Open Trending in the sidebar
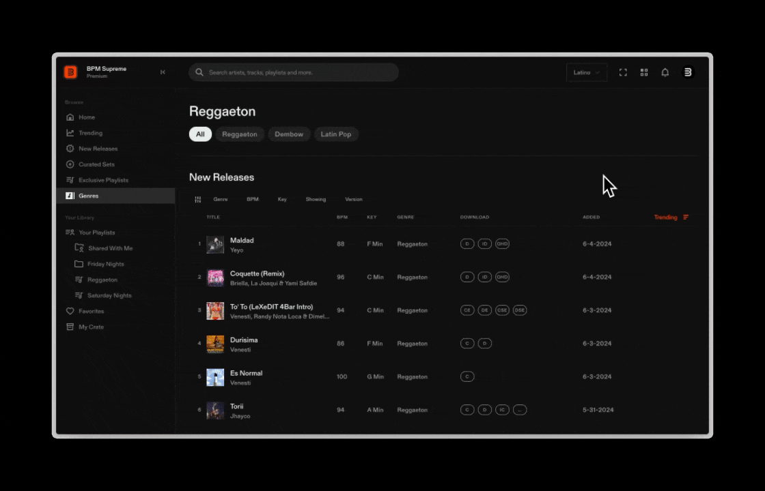The height and width of the screenshot is (491, 765). 91,133
